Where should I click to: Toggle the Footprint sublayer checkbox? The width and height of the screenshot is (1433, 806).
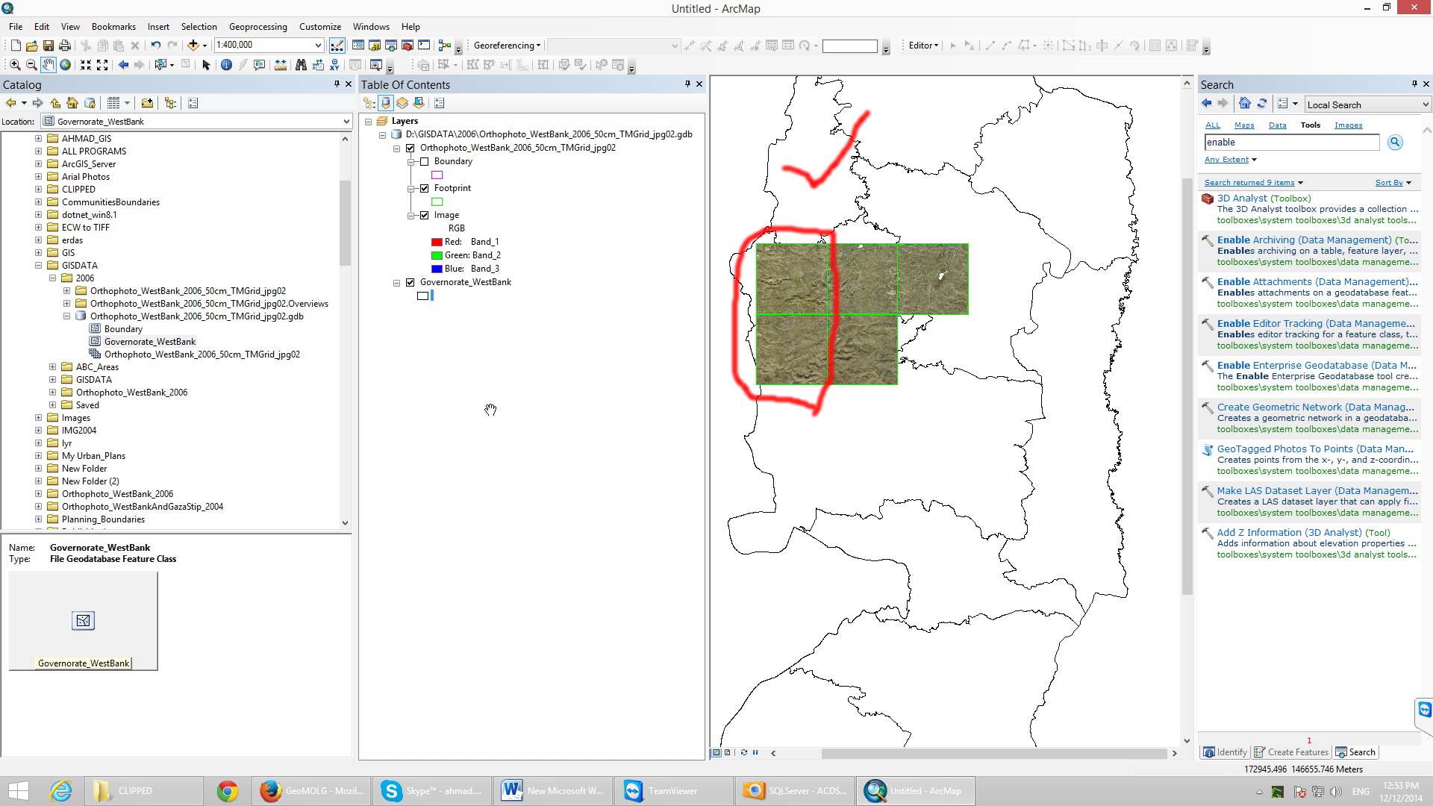[x=424, y=188]
